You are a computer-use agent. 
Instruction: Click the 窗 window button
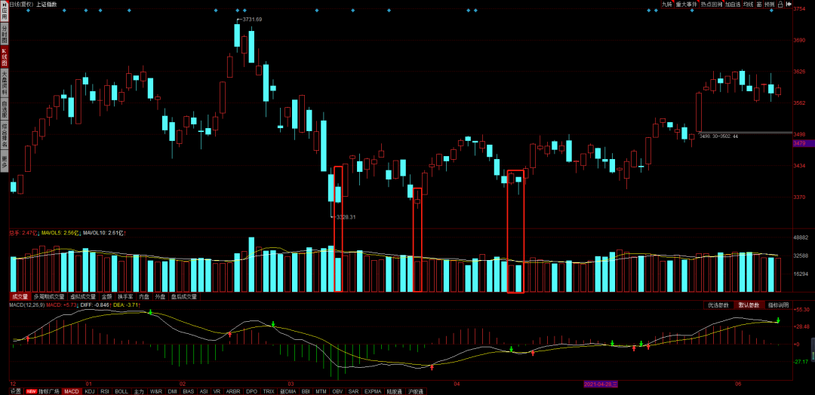(x=759, y=5)
